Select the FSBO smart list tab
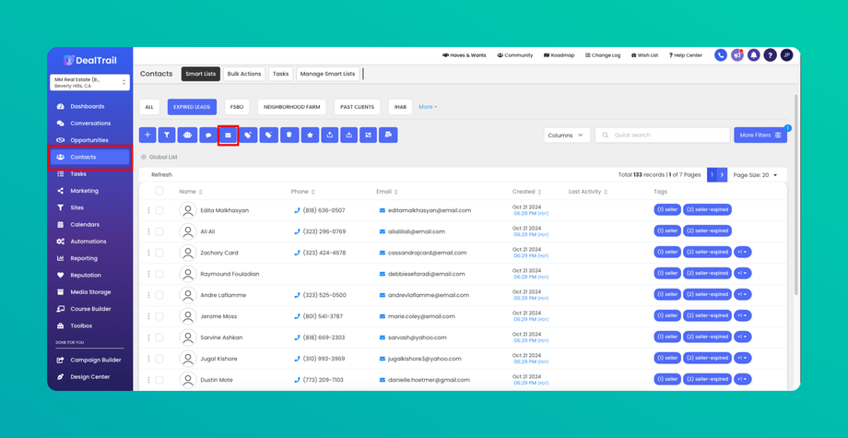This screenshot has width=848, height=438. pos(237,107)
